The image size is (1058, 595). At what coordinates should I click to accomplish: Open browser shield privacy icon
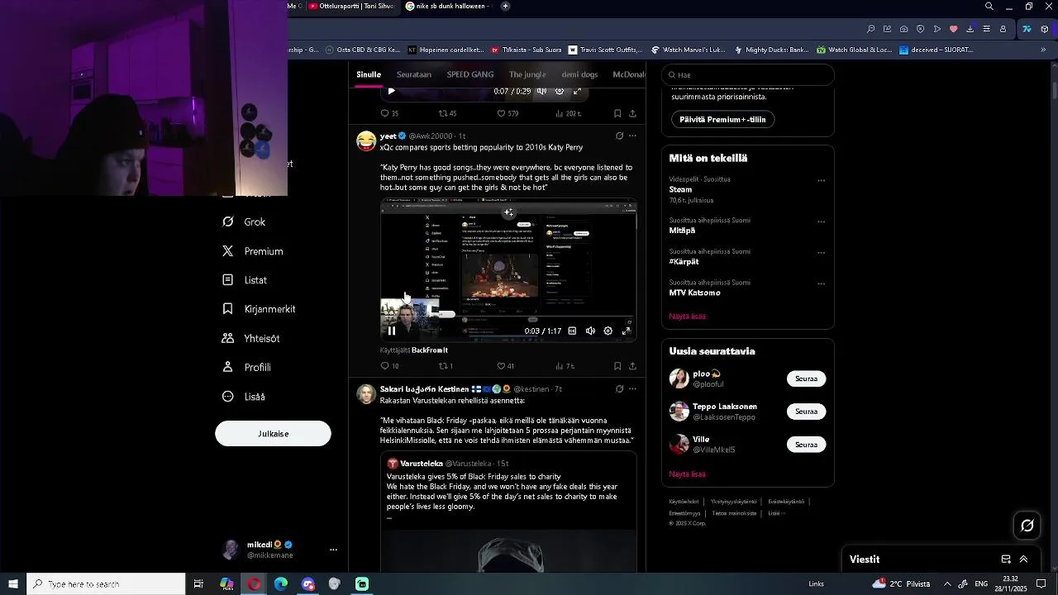[920, 29]
